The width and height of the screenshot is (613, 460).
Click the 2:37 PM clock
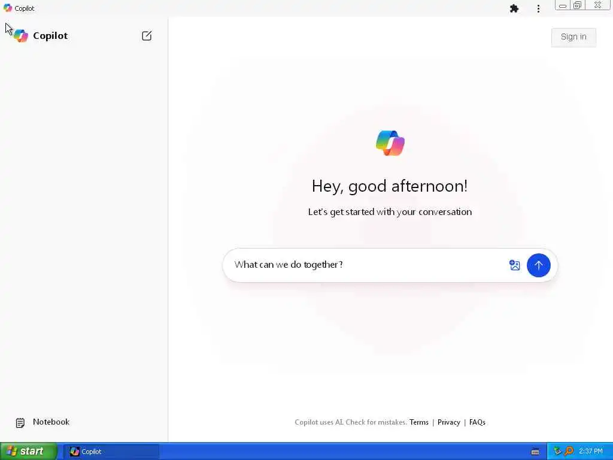tap(591, 452)
